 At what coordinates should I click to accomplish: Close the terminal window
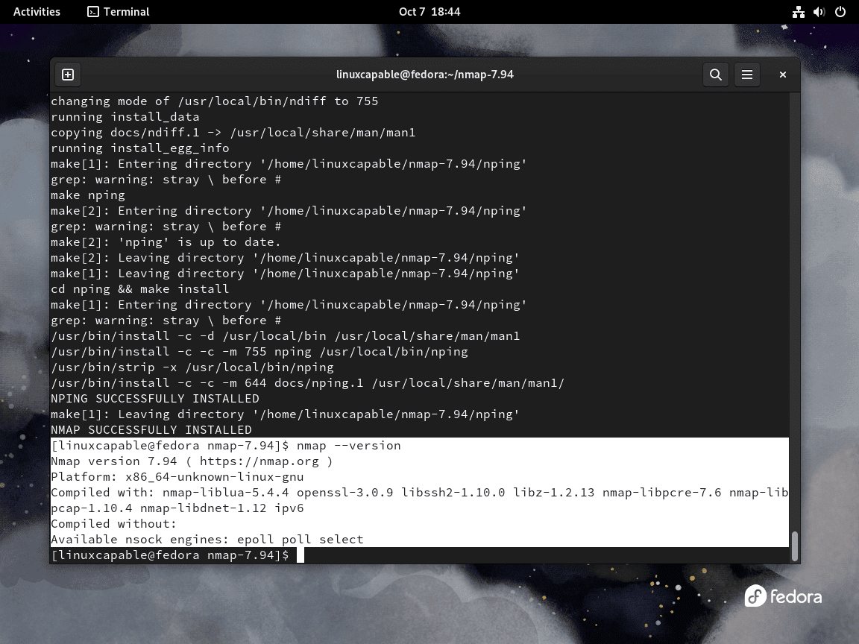[x=782, y=75]
